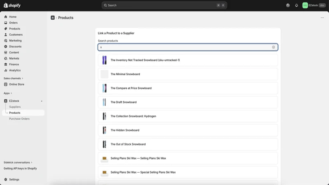Select The Draft Snowboard product

(188, 102)
